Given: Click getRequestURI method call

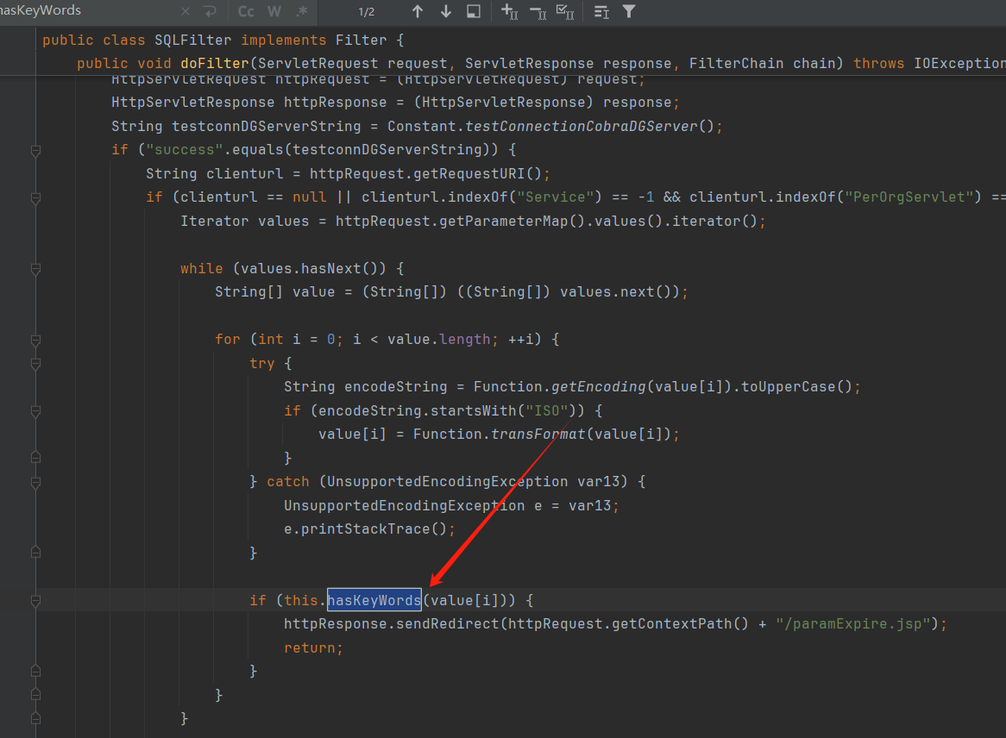Looking at the screenshot, I should (x=469, y=174).
